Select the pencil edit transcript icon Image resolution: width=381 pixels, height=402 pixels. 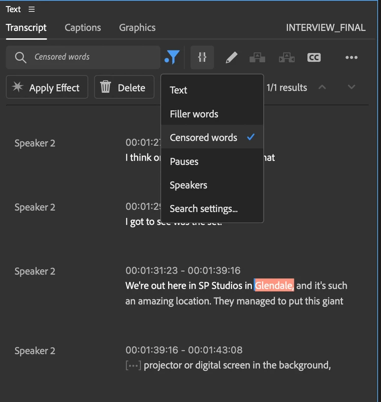tap(231, 57)
